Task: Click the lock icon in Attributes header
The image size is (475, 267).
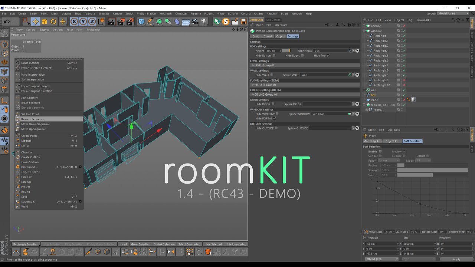Action: tap(349, 25)
